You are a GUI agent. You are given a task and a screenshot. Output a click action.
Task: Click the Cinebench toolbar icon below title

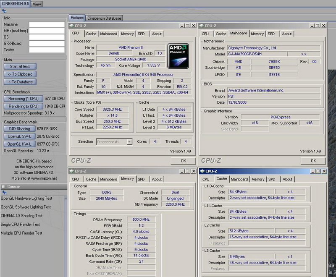[4, 11]
